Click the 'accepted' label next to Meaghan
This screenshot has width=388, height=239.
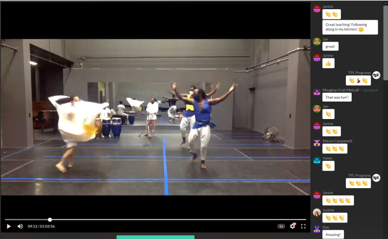click(371, 90)
